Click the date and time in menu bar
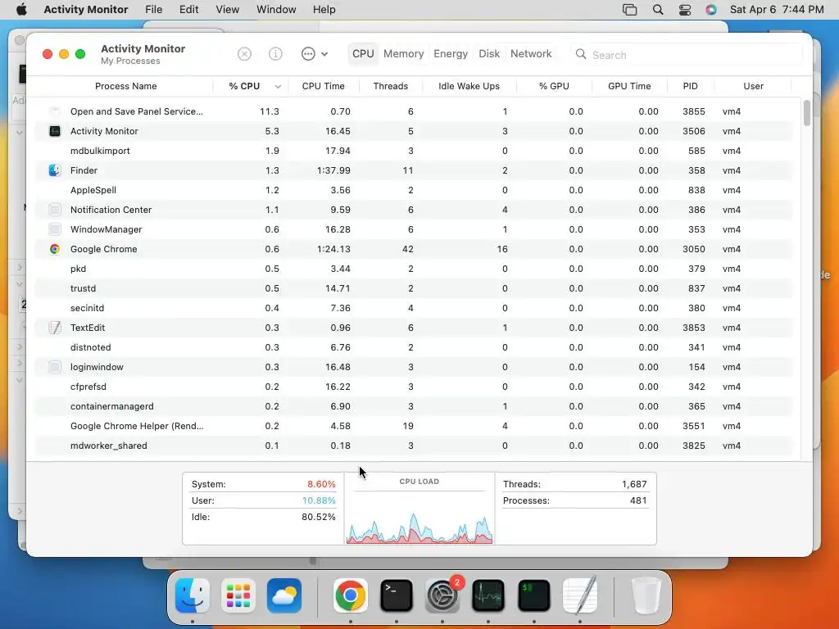 coord(777,10)
